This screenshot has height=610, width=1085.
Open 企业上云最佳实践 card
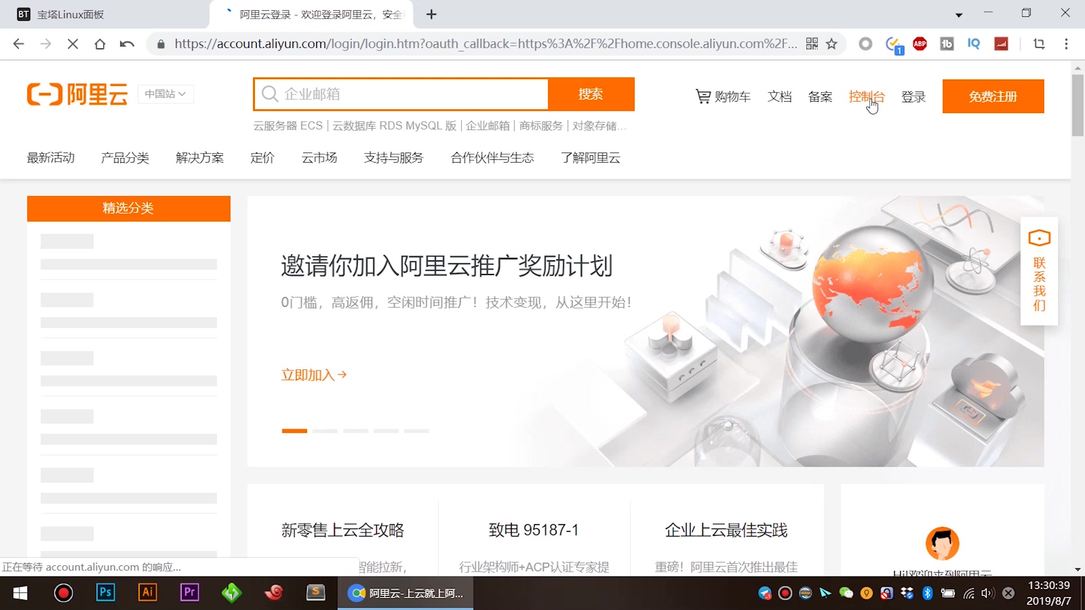(726, 530)
